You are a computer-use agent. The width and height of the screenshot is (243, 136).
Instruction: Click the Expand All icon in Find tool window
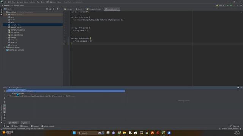(x=5, y=115)
